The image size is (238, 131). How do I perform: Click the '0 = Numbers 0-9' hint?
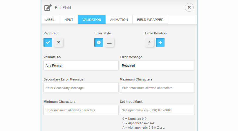[x=134, y=119]
